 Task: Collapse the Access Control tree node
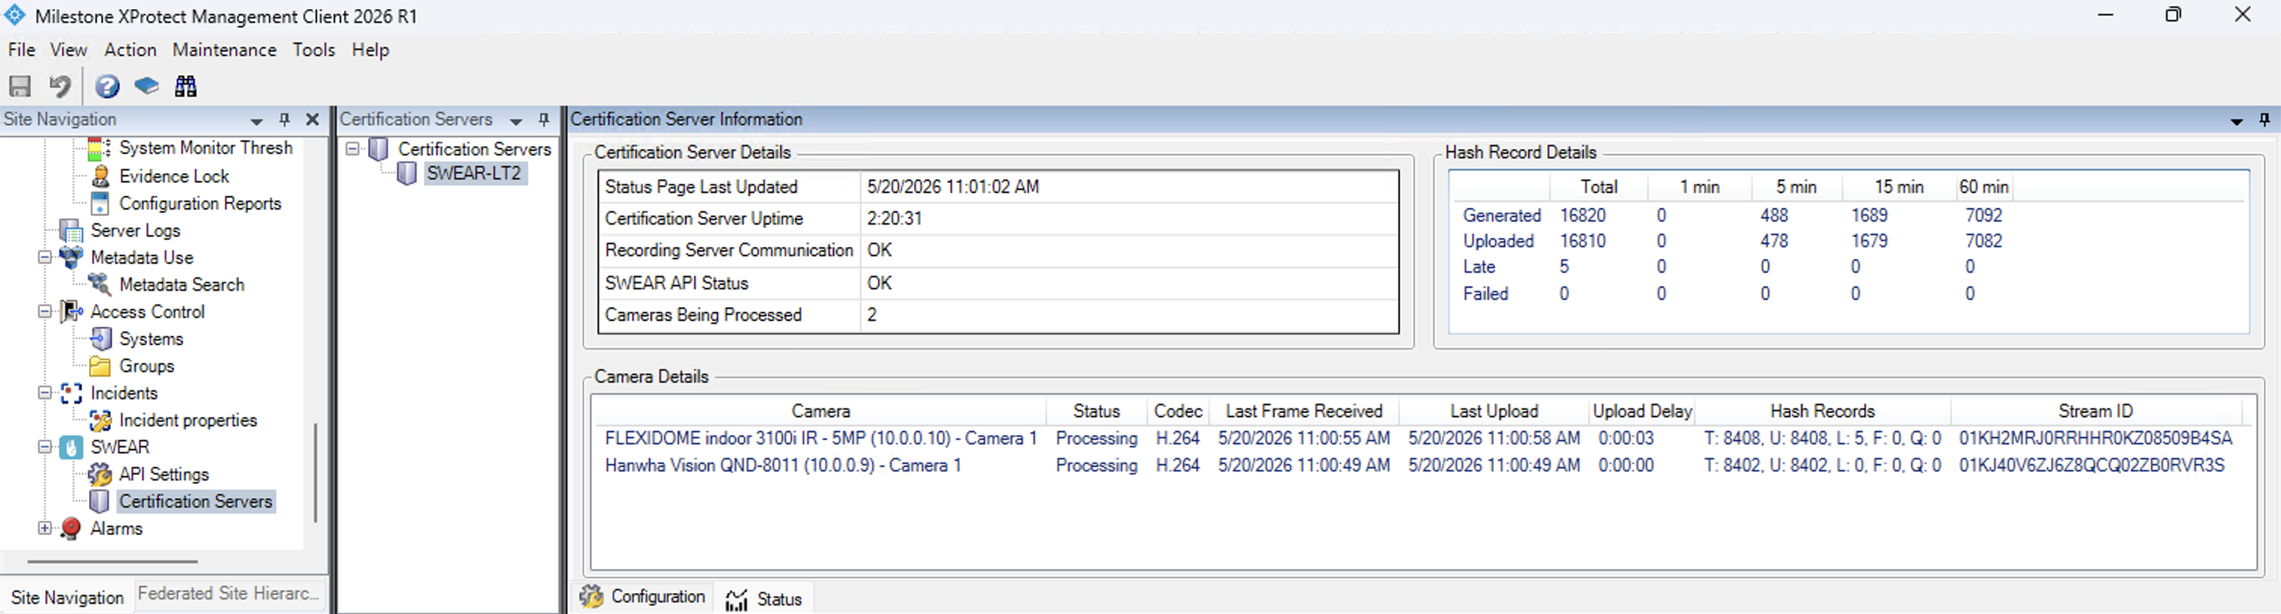click(x=45, y=311)
